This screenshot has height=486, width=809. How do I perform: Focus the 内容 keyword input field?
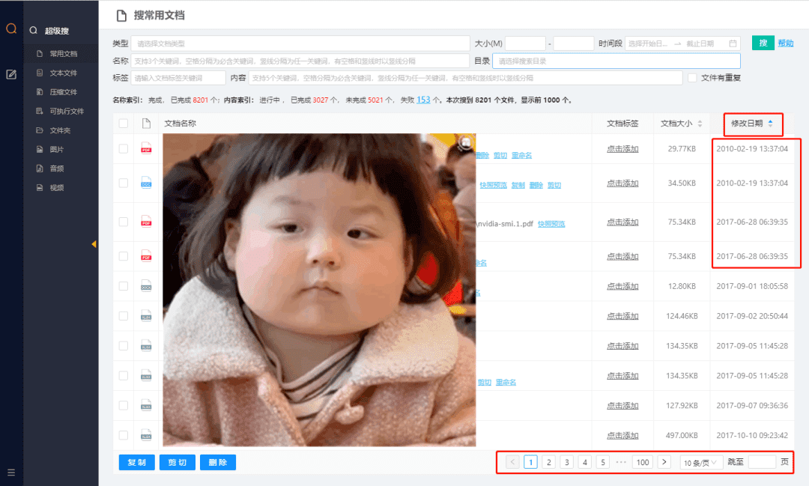tap(465, 78)
